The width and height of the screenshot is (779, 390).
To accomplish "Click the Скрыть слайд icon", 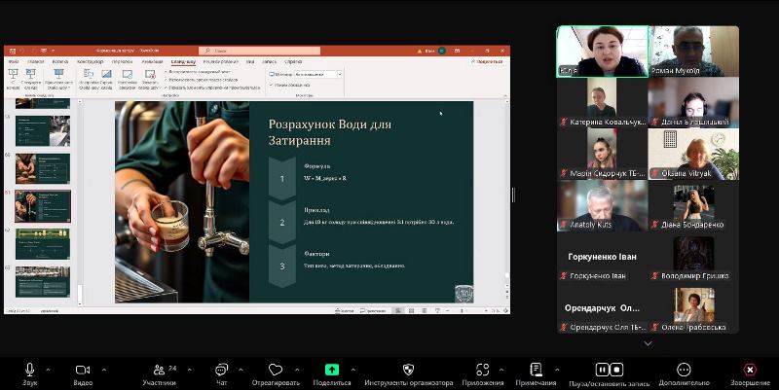I will [x=106, y=75].
